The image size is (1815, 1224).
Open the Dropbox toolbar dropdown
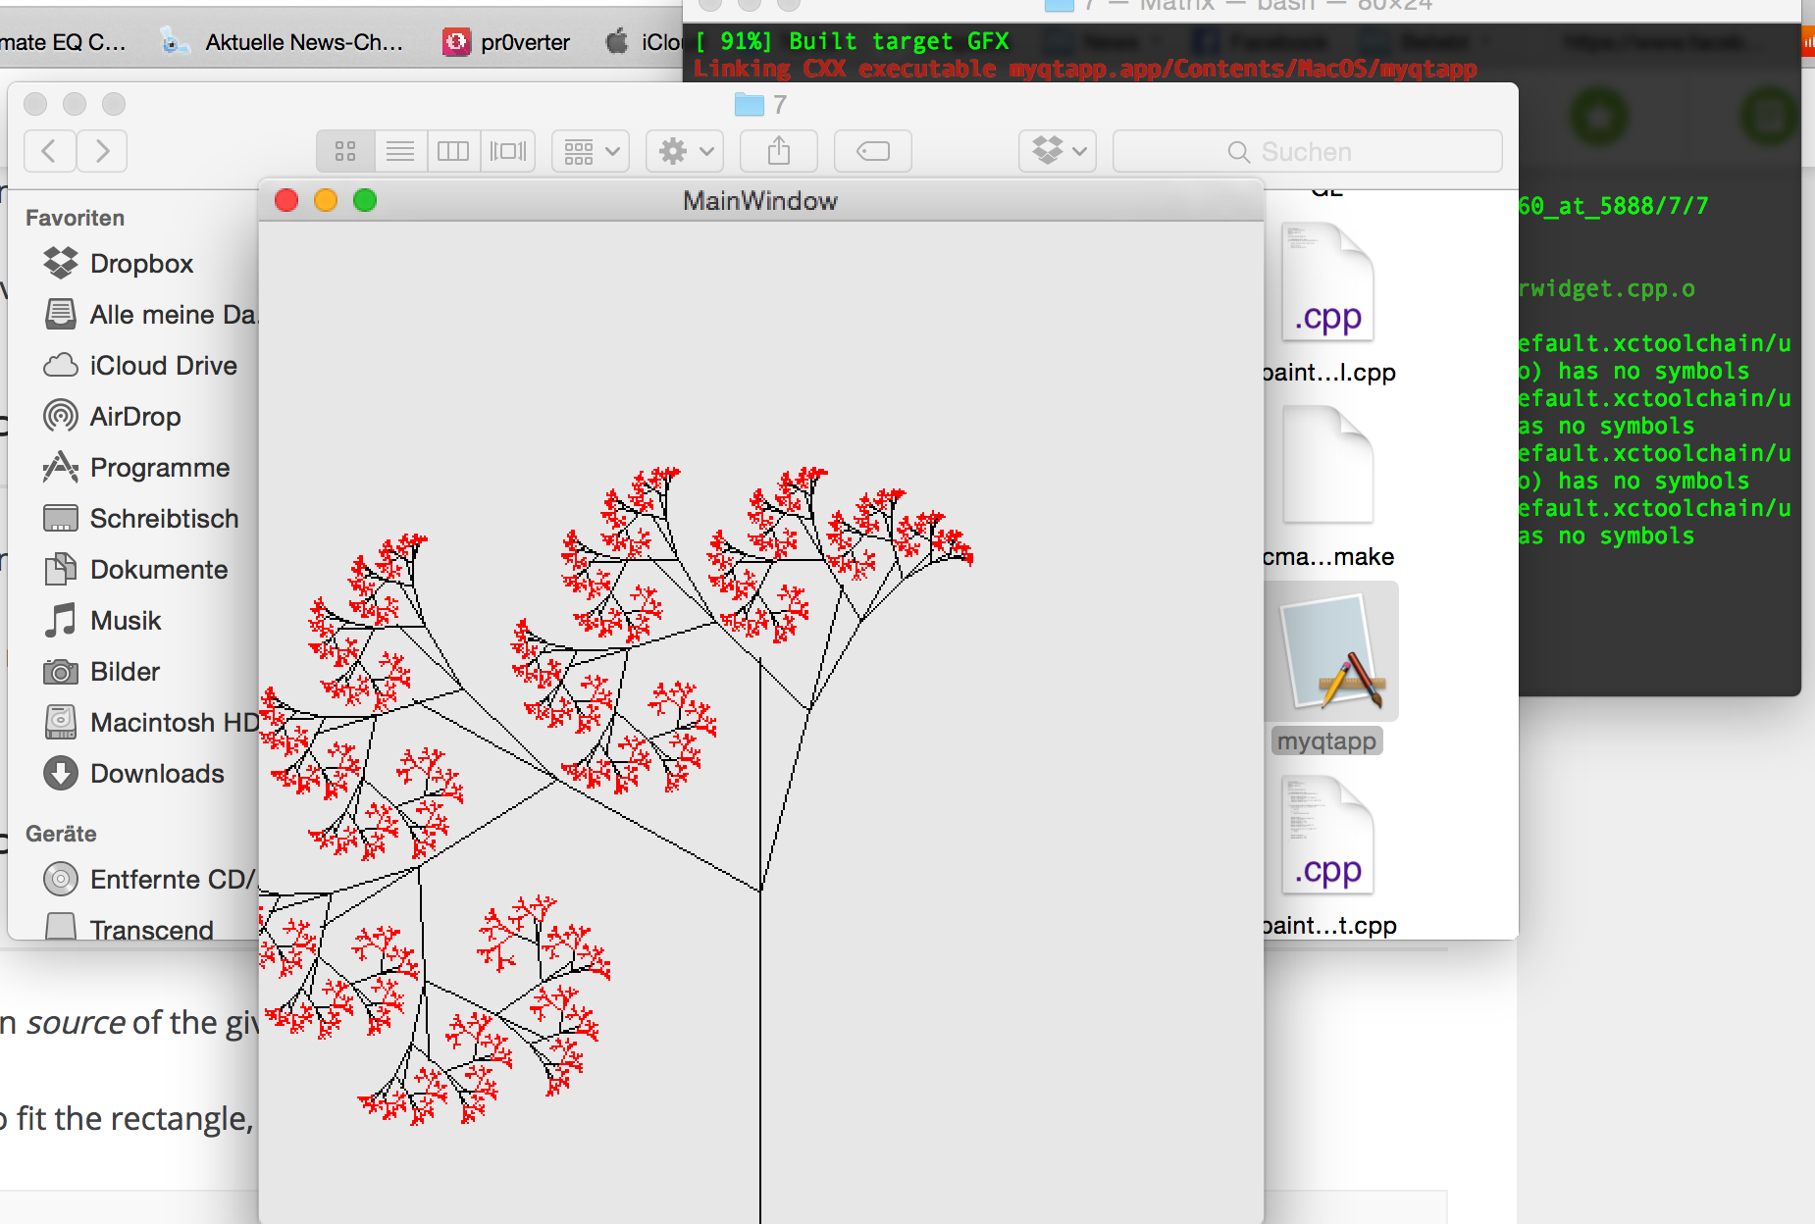pyautogui.click(x=1058, y=151)
